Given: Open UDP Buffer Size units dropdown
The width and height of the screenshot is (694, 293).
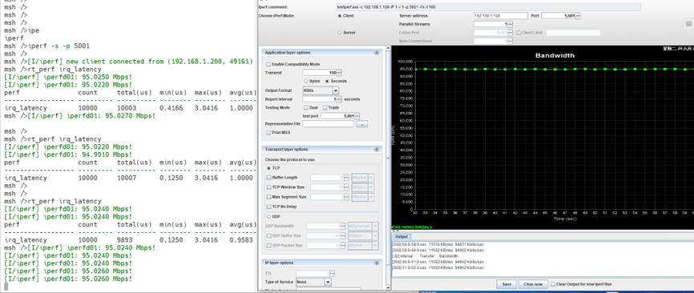Looking at the screenshot, I should click(x=375, y=236).
